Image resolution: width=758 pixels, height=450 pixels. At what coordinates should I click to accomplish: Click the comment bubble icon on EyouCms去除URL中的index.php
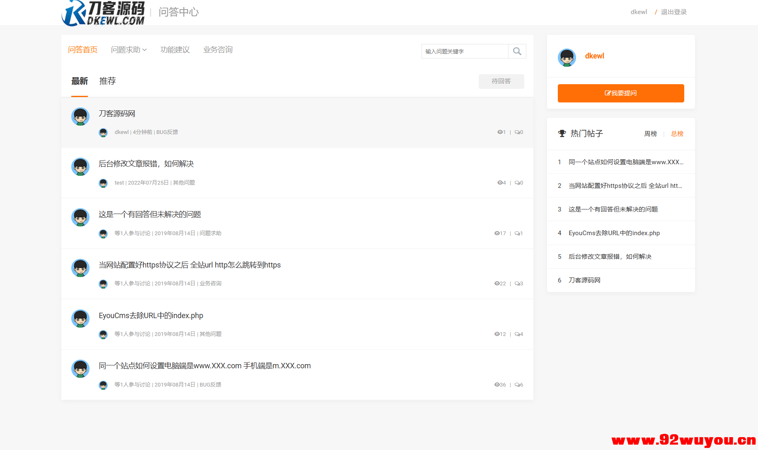tap(517, 334)
